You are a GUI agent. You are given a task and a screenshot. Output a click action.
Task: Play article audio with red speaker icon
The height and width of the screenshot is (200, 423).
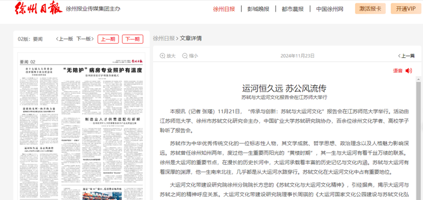pyautogui.click(x=408, y=71)
